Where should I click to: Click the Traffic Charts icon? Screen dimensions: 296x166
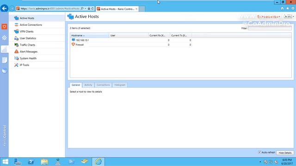coord(17,45)
